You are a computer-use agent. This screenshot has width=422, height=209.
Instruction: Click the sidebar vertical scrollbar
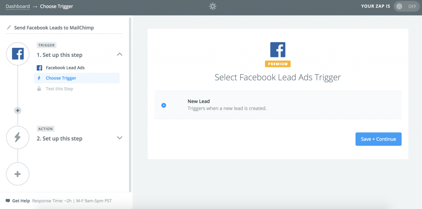pos(130,104)
